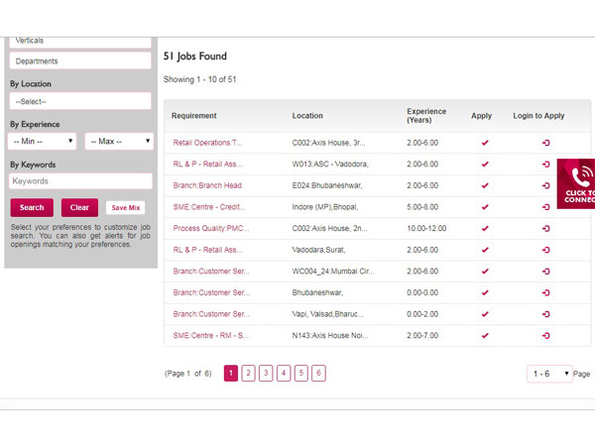Click login-to-apply icon for SME:Centre - Credit job
This screenshot has width=595, height=446.
(545, 207)
